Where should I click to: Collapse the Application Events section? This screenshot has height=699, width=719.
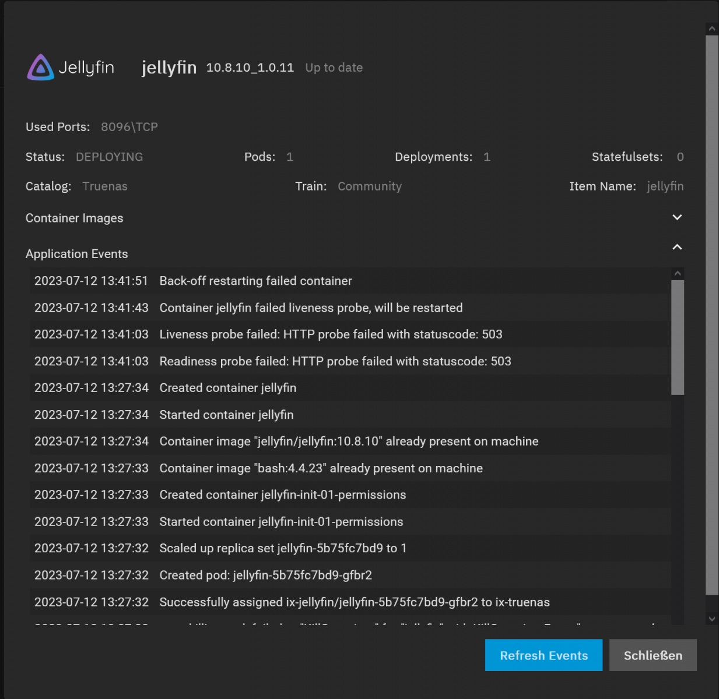(x=677, y=247)
